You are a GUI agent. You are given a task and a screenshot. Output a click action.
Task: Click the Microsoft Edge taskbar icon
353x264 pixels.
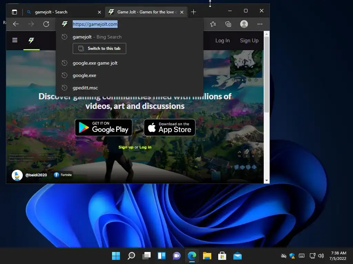[x=192, y=256]
